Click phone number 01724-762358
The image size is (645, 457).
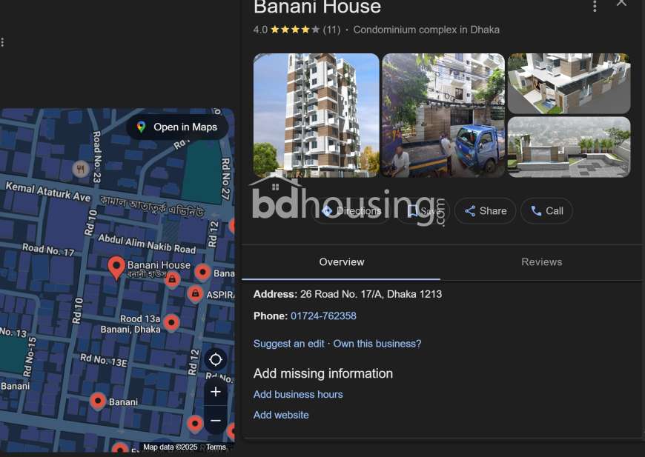point(323,316)
